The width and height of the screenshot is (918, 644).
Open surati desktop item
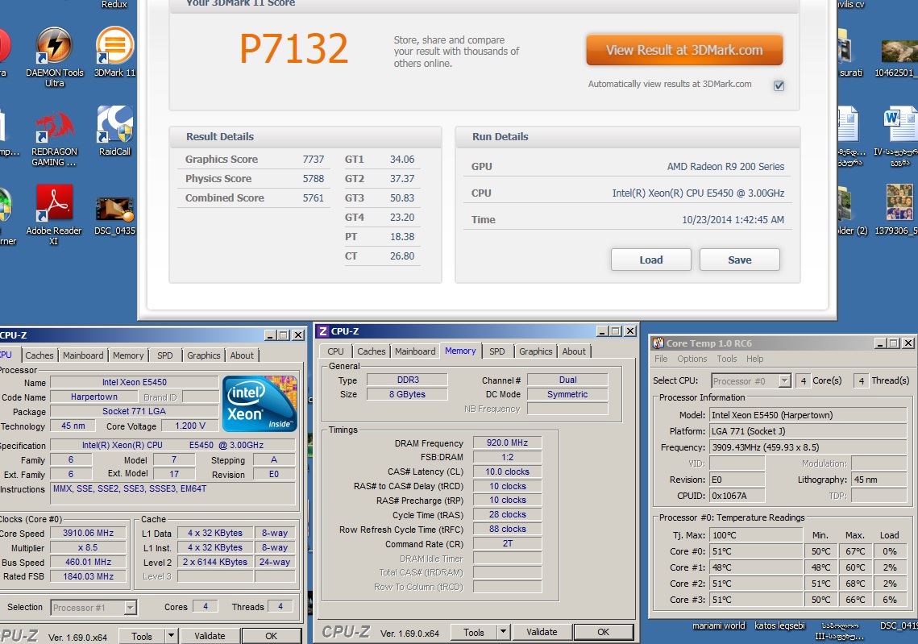pos(849,52)
